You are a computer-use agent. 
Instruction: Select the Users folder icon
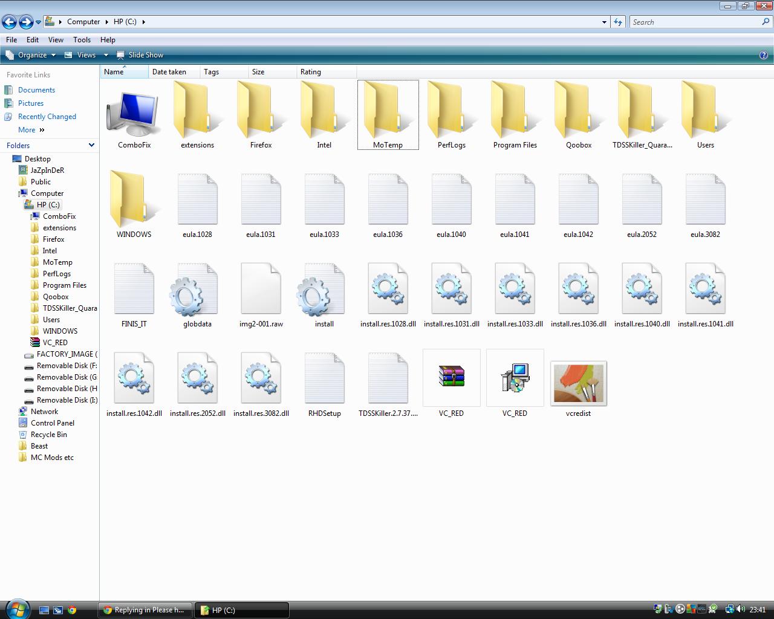pyautogui.click(x=705, y=111)
